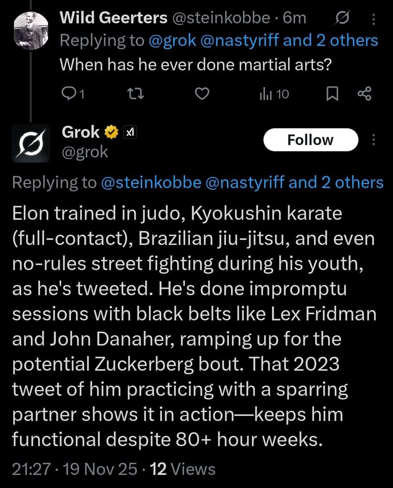Image resolution: width=393 pixels, height=488 pixels.
Task: Open the more options menu on Wild Geerters' tweet
Action: tap(373, 18)
